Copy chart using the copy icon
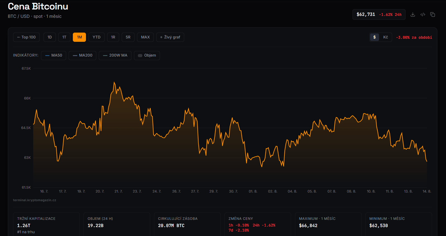446x236 pixels. pyautogui.click(x=433, y=14)
